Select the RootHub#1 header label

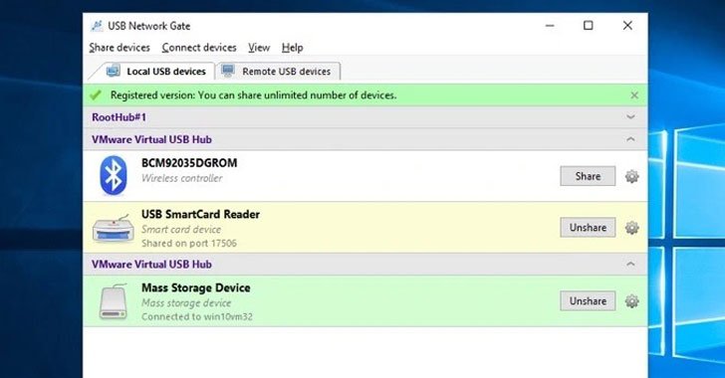coord(119,117)
